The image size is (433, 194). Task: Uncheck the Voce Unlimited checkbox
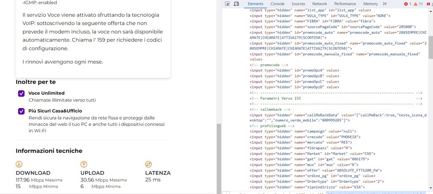tap(21, 93)
